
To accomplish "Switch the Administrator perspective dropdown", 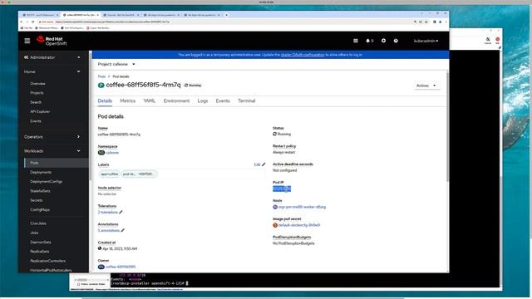I will point(52,57).
